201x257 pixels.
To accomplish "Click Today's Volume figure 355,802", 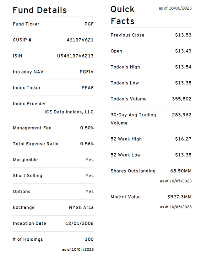I will coord(182,99).
